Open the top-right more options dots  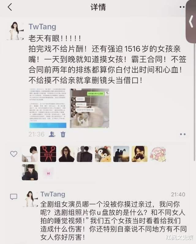tap(182, 7)
